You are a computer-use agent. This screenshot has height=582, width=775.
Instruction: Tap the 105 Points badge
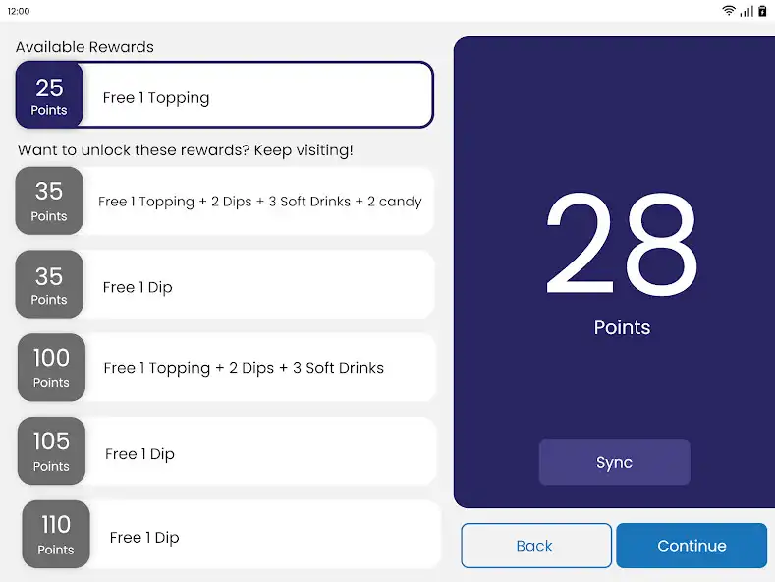(x=51, y=451)
